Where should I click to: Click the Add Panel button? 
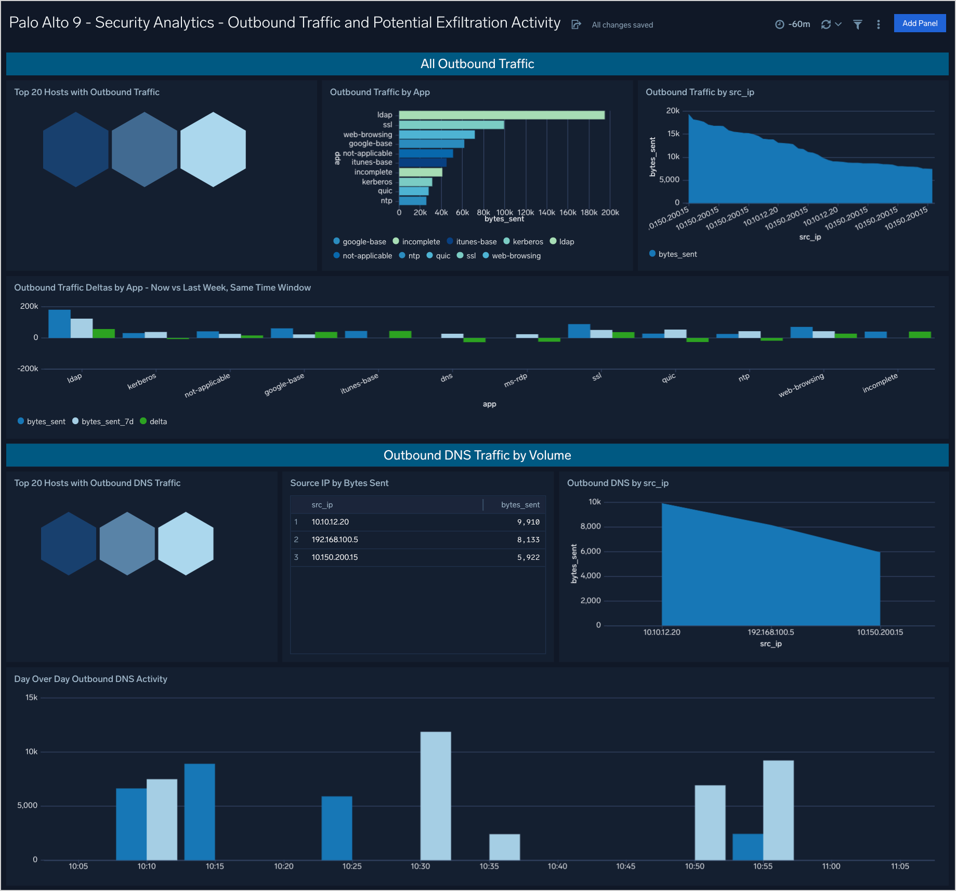(x=920, y=23)
